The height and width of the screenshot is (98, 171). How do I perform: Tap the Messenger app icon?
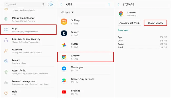[64, 69]
